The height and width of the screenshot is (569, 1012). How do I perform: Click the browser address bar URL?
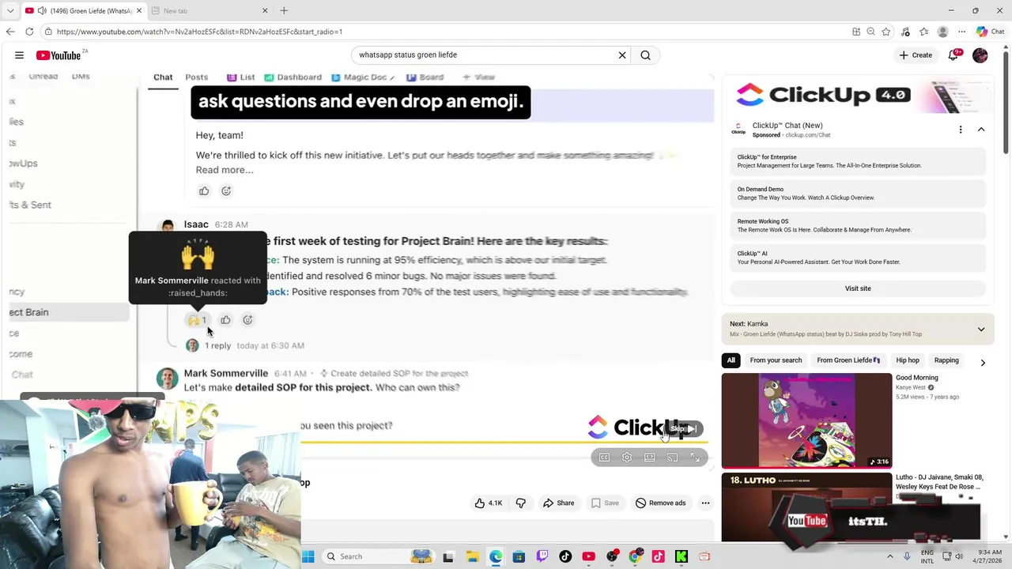(199, 32)
